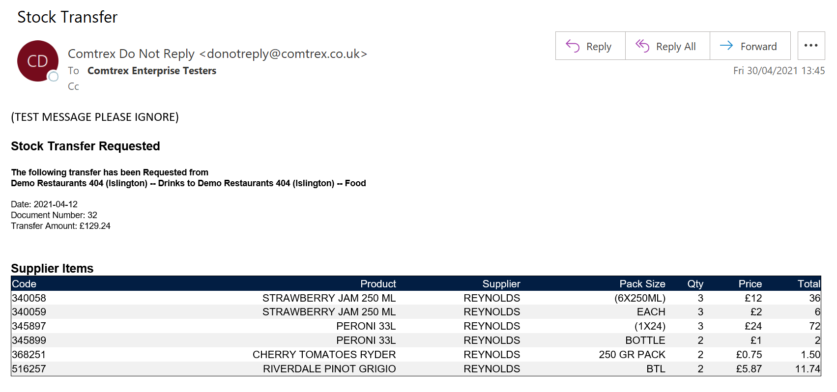Click the Reply All button label
This screenshot has height=392, width=837.
point(676,47)
